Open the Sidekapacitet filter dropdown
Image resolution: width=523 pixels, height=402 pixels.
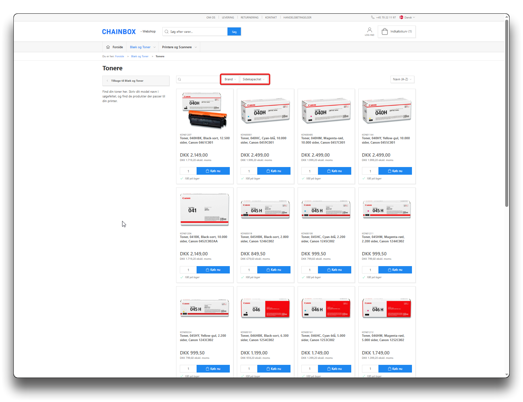point(254,79)
